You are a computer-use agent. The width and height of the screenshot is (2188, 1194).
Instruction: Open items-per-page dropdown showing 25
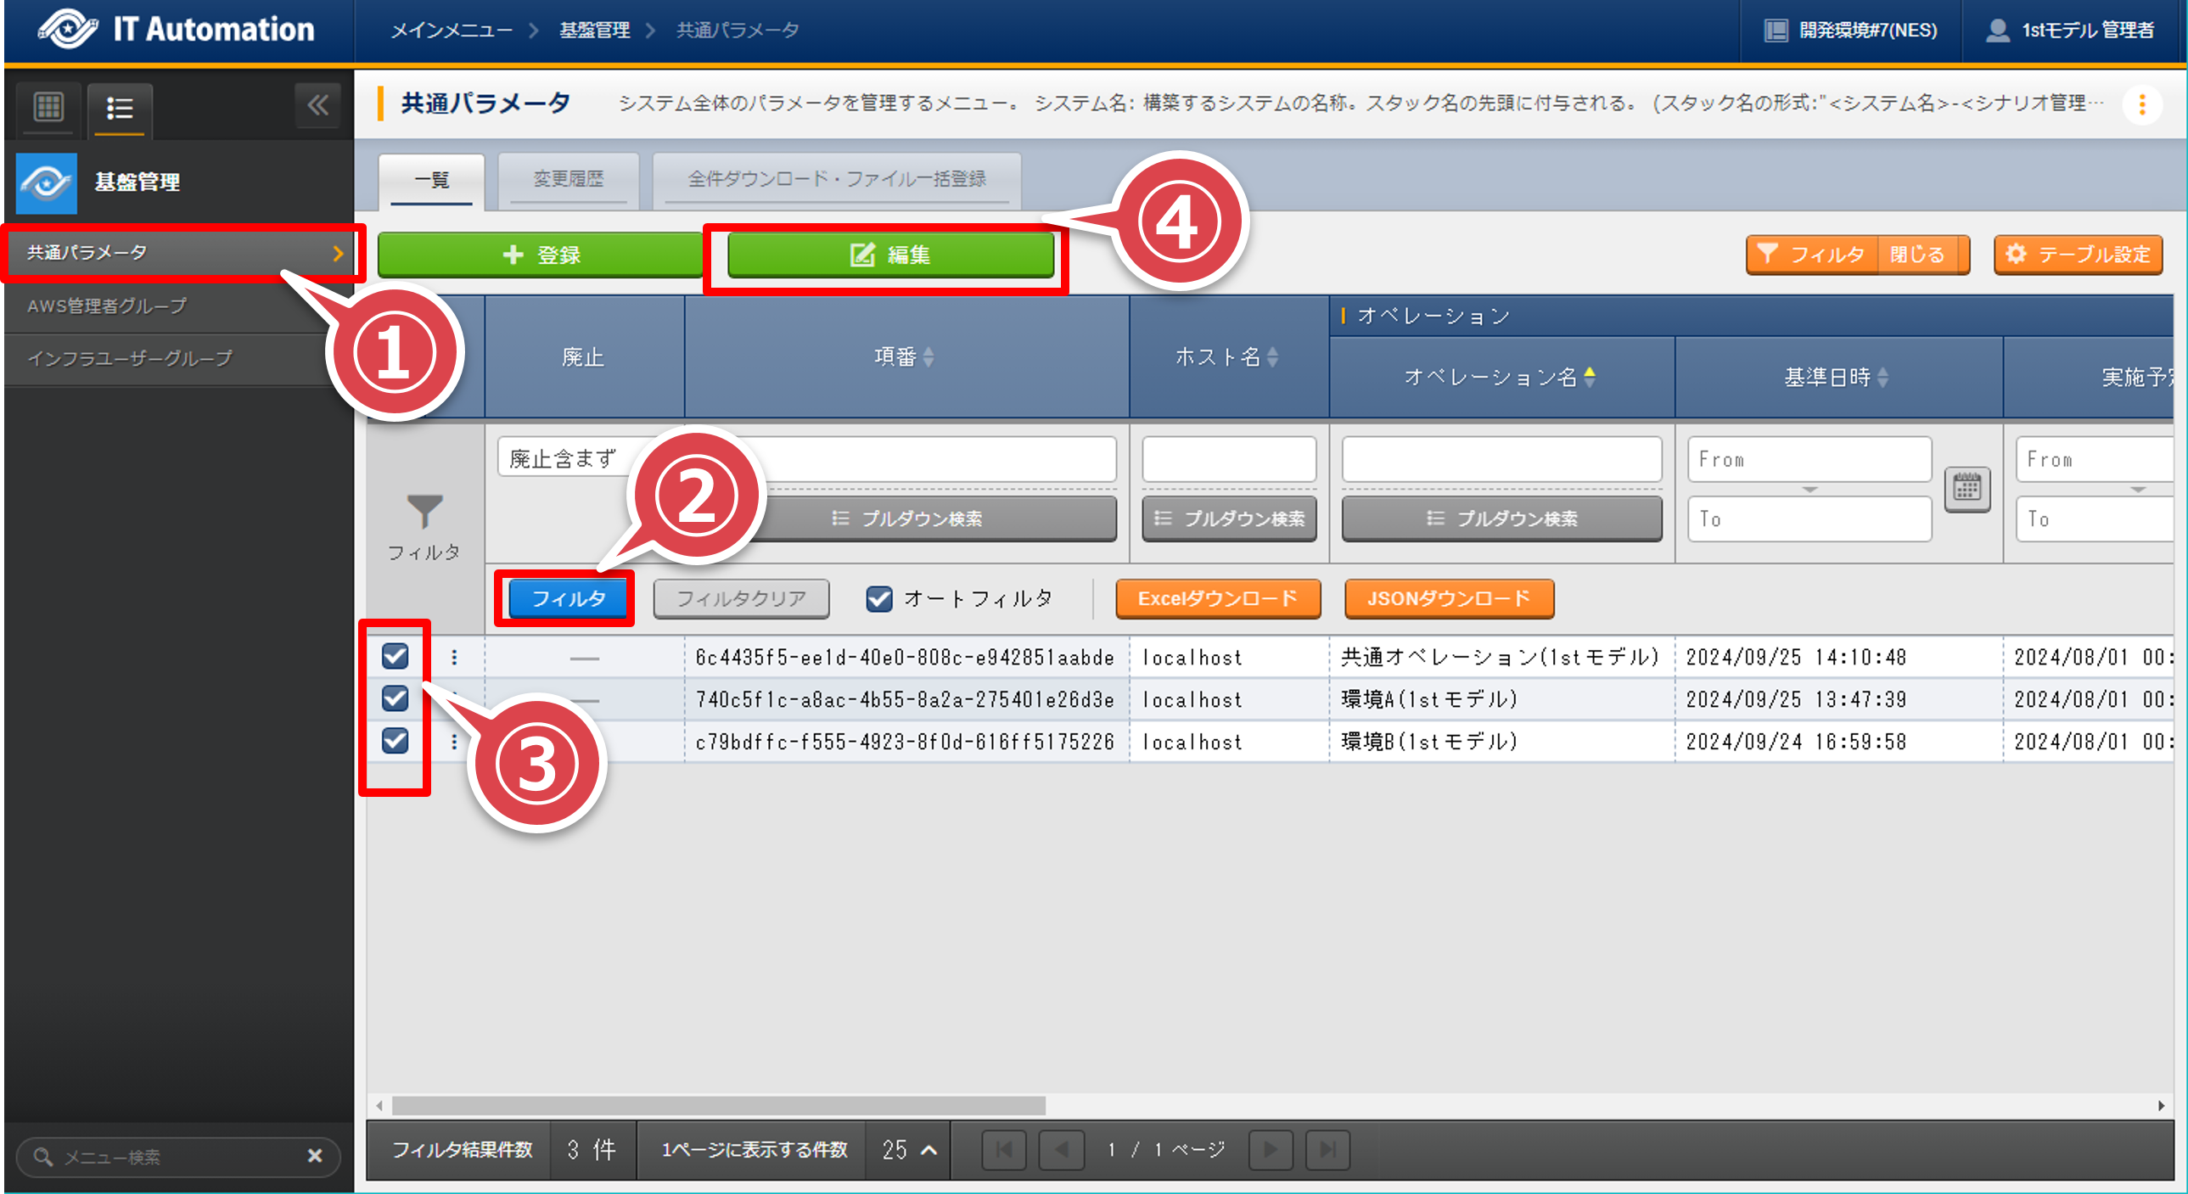(x=909, y=1149)
